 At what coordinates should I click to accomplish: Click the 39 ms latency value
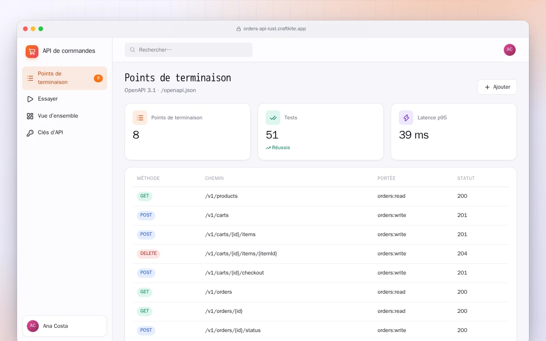coord(414,135)
